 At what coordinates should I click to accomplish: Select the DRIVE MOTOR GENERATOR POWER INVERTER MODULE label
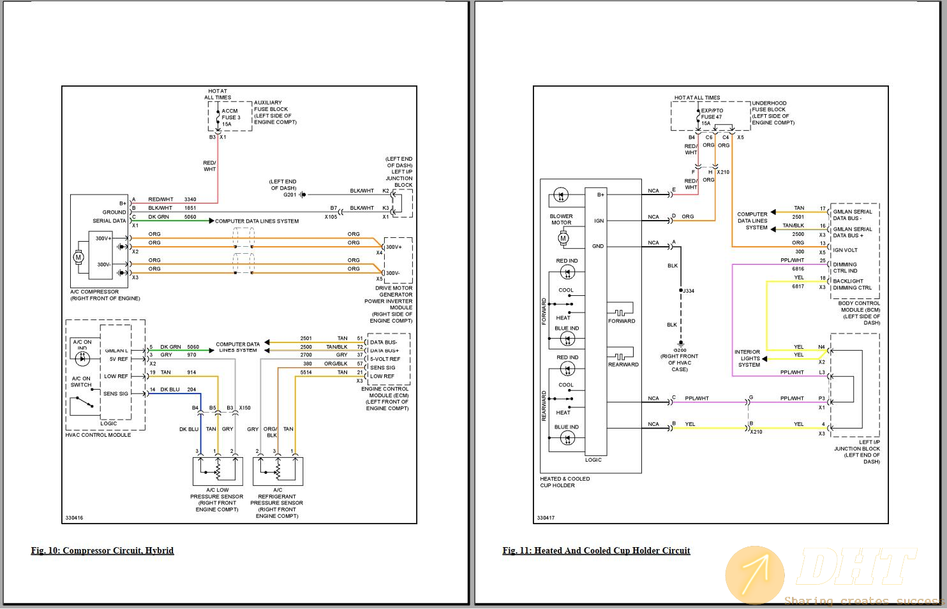click(x=389, y=304)
